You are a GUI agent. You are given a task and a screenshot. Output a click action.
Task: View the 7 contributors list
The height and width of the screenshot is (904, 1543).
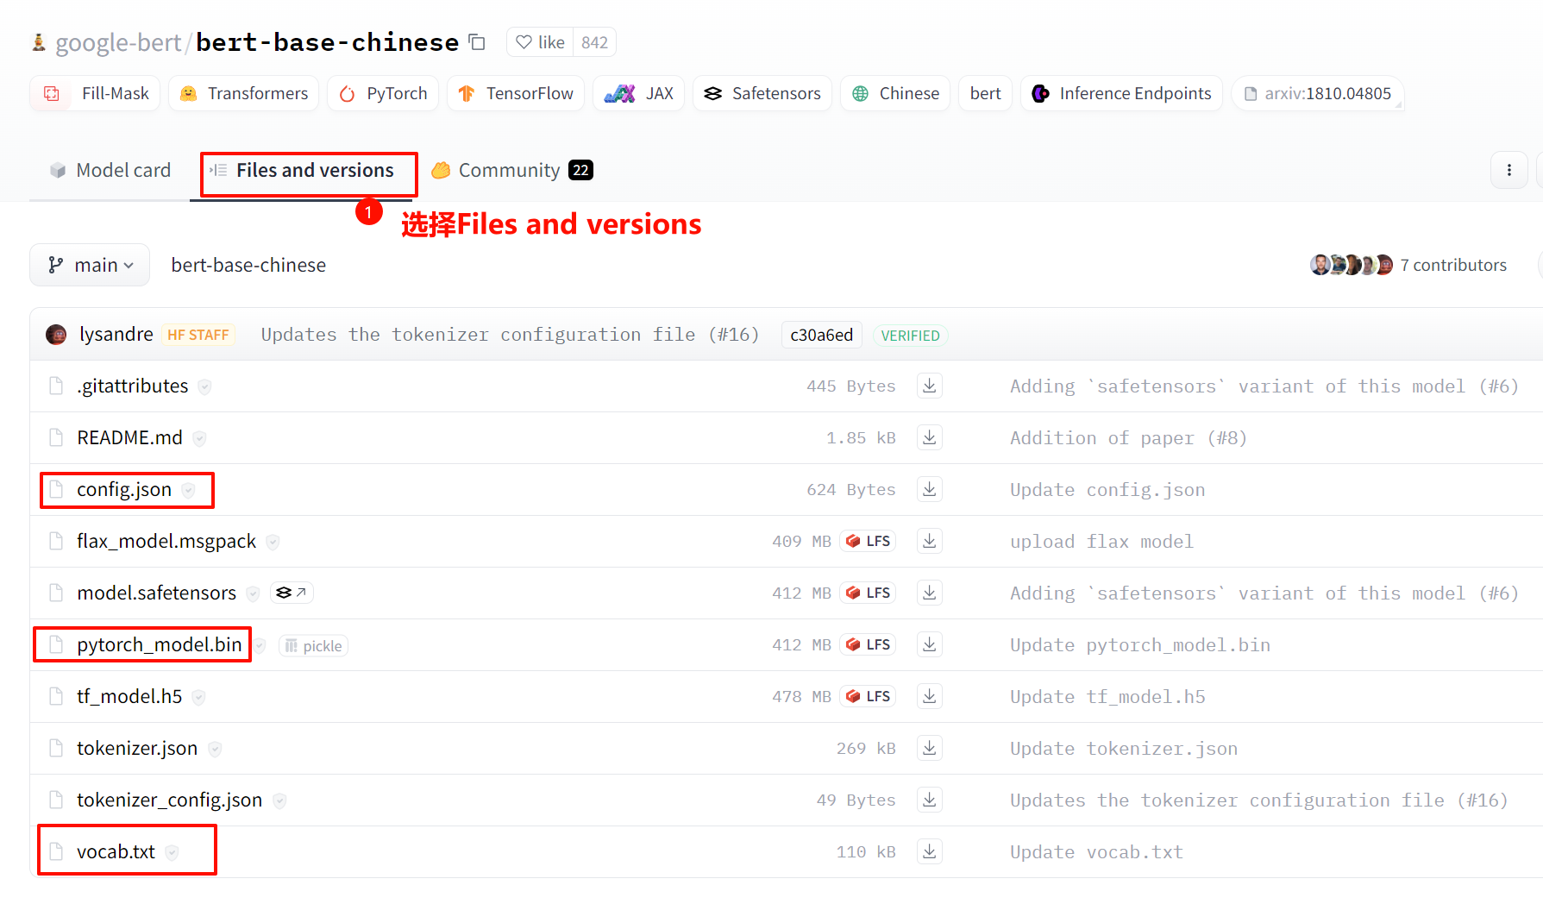(x=1408, y=265)
